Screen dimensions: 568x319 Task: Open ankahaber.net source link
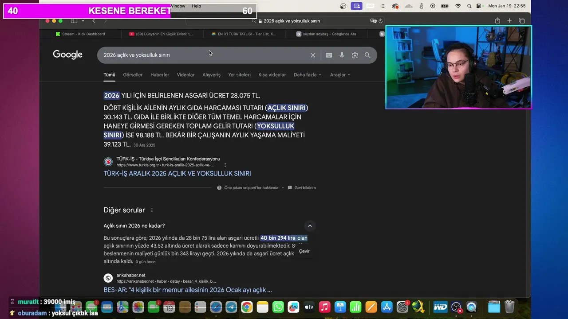[x=131, y=275]
